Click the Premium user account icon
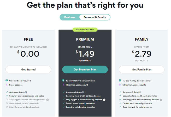The height and width of the screenshot is (117, 171). click(x=63, y=85)
